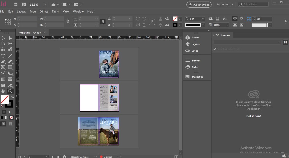Toggle the scale percentages chain link
The height and width of the screenshot is (158, 289).
point(103,22)
